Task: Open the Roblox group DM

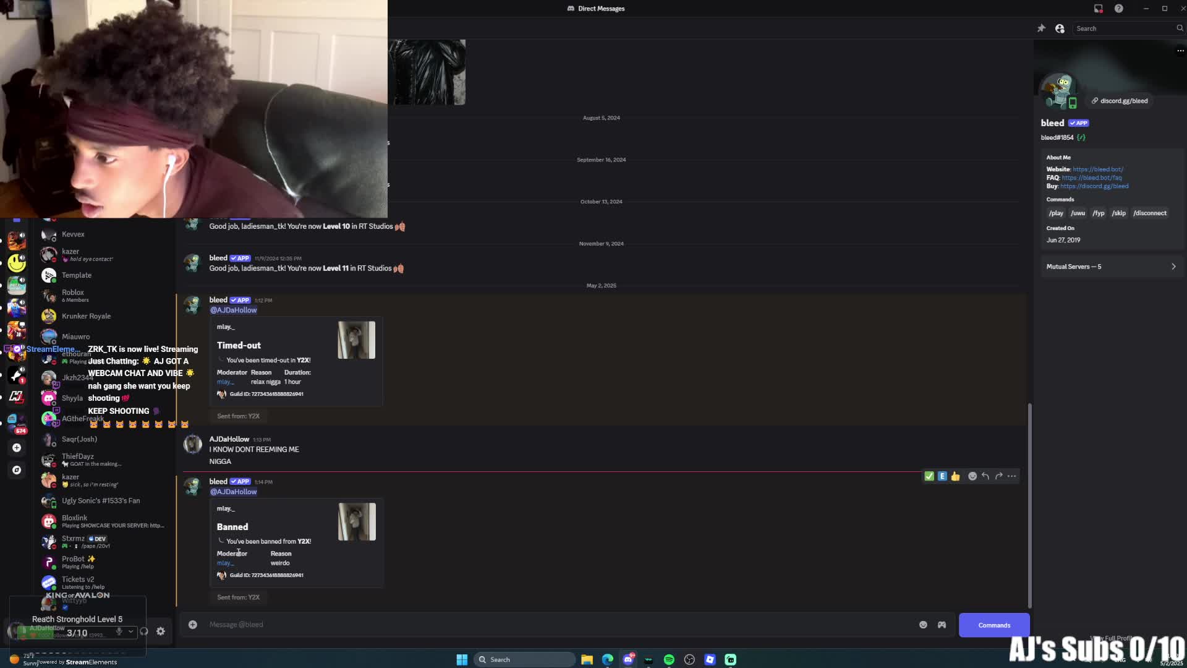Action: pyautogui.click(x=105, y=296)
